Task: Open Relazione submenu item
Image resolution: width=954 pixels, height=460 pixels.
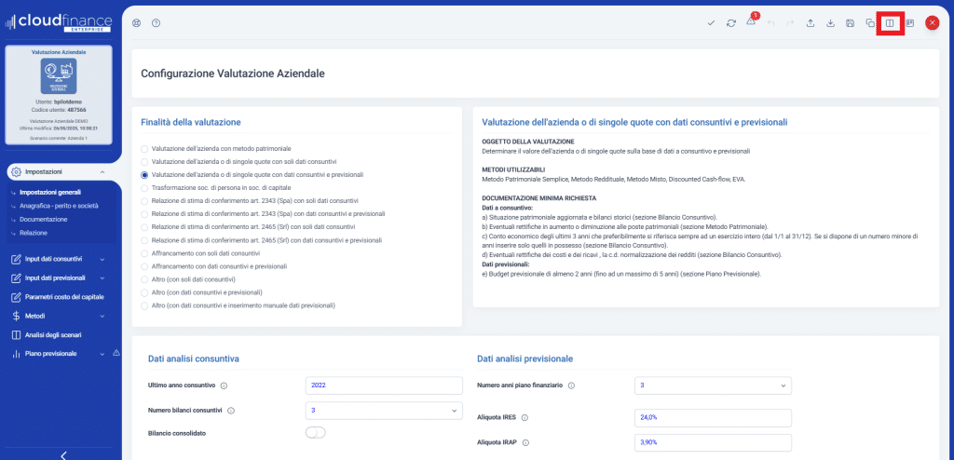Action: [x=34, y=233]
